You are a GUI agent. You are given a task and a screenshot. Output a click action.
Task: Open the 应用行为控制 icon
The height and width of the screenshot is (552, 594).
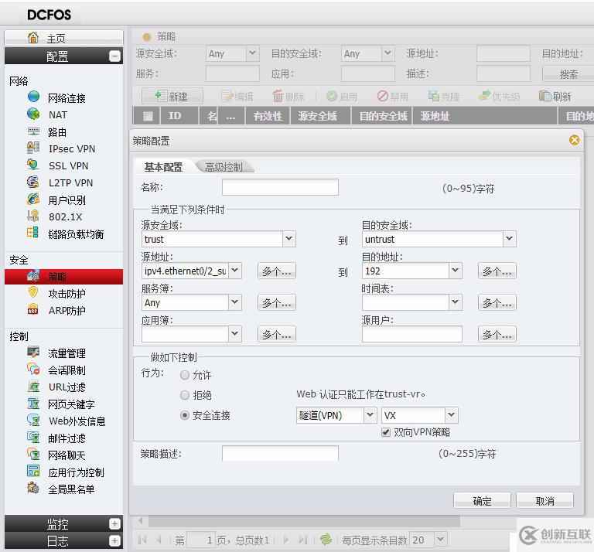click(33, 472)
